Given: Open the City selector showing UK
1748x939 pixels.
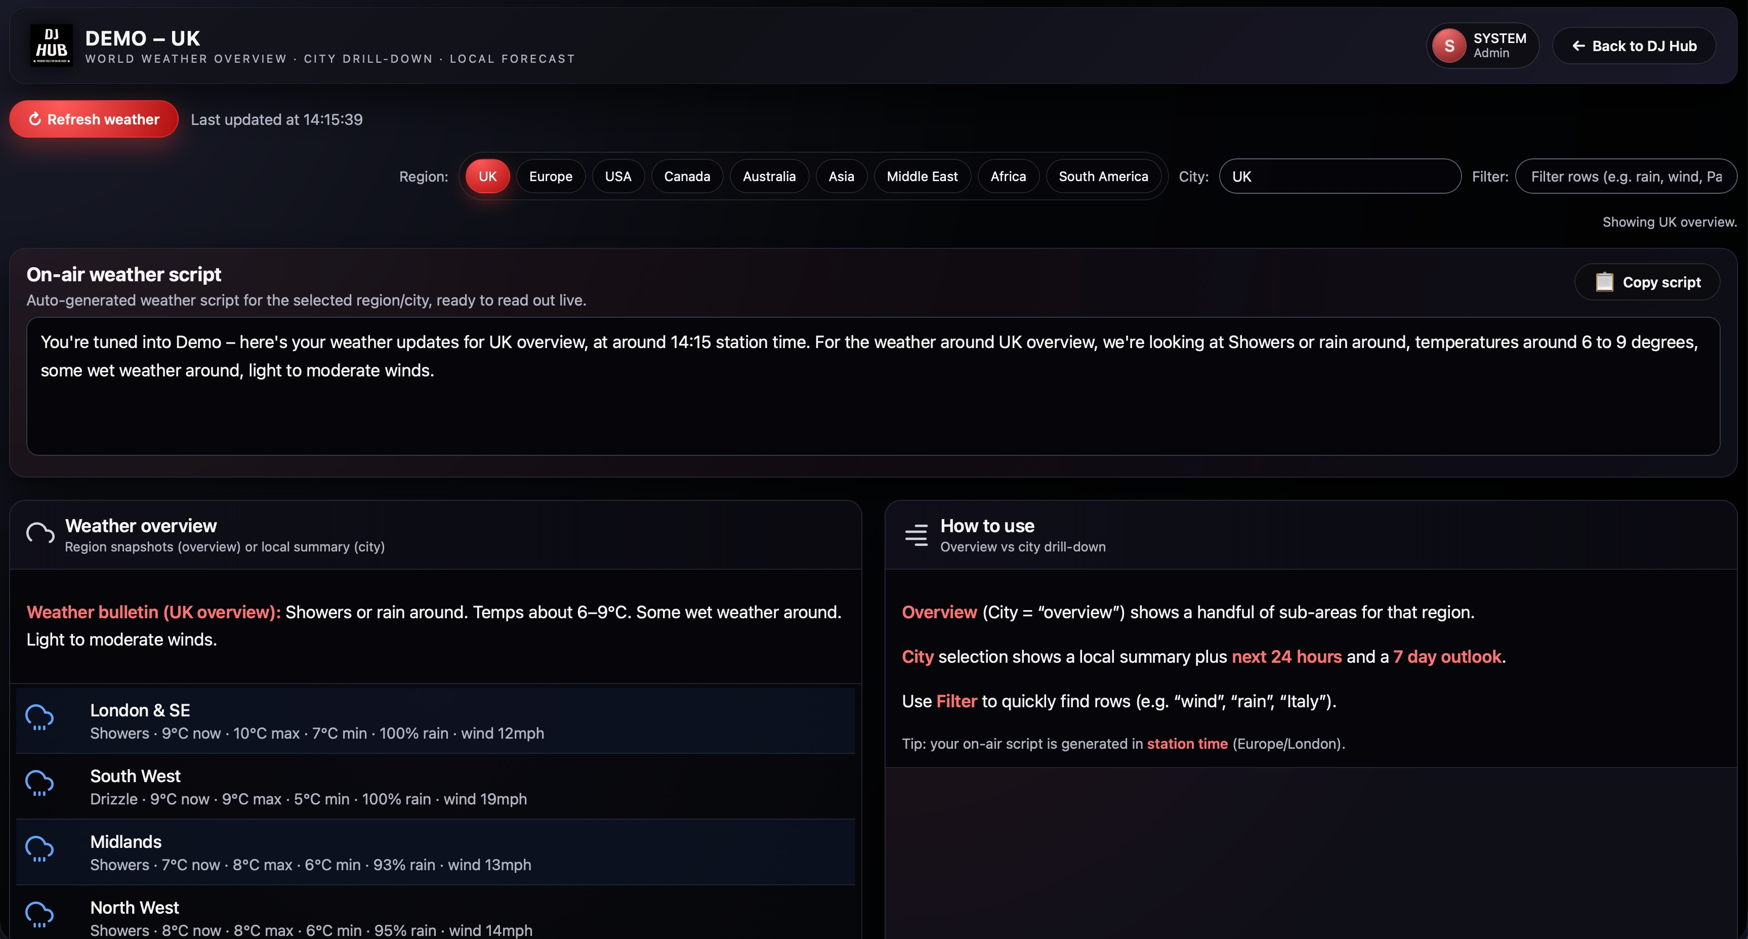Looking at the screenshot, I should [x=1340, y=176].
